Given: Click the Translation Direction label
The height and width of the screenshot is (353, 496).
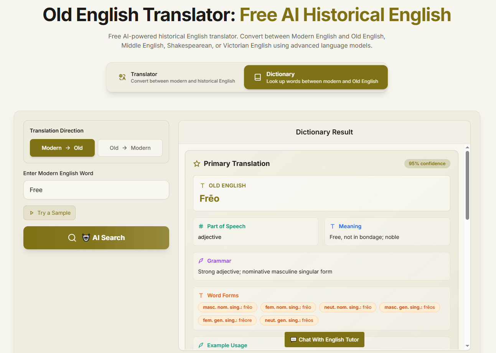Looking at the screenshot, I should click(57, 131).
